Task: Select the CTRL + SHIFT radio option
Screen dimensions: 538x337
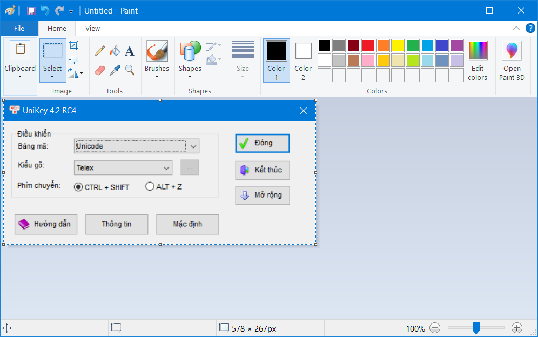Action: click(x=78, y=187)
